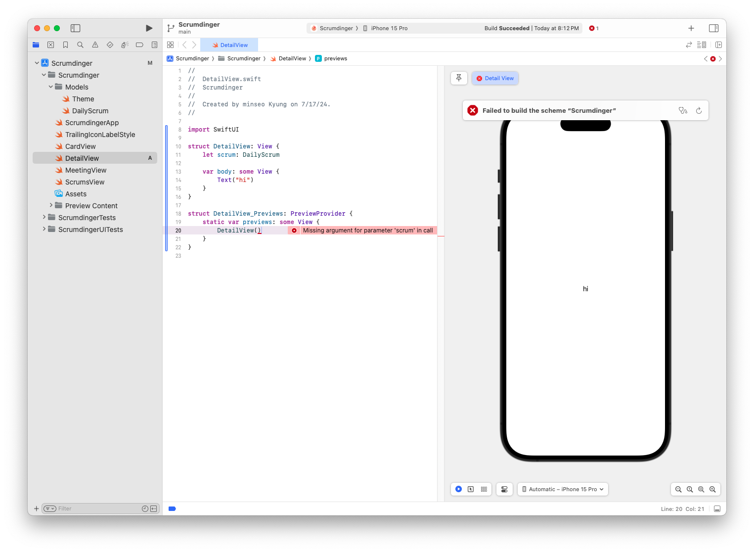This screenshot has width=754, height=552.
Task: Toggle code review mode
Action: click(x=689, y=45)
